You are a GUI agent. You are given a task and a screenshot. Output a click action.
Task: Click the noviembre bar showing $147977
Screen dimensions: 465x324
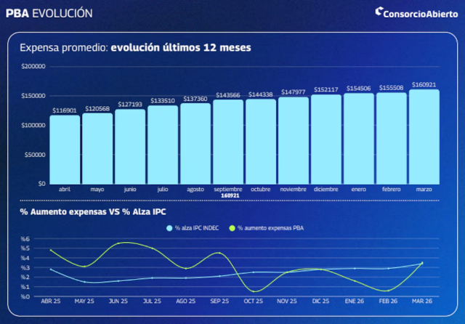tap(294, 140)
